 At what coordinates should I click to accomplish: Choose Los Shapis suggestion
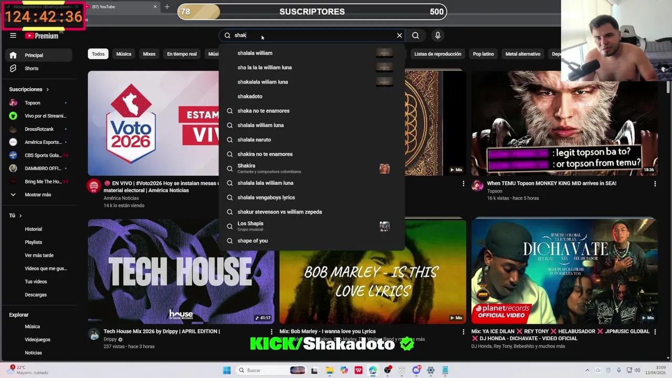[x=312, y=226]
